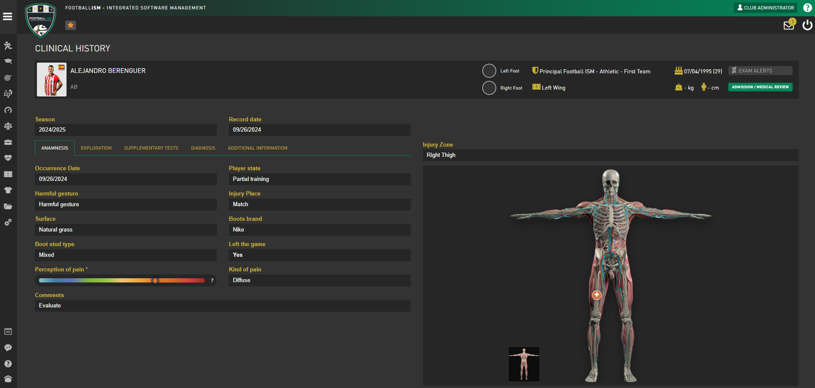Open the question chat bubble sidebar icon

click(x=8, y=348)
